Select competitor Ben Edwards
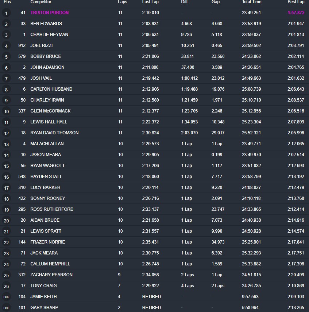The width and height of the screenshot is (309, 312). point(46,24)
